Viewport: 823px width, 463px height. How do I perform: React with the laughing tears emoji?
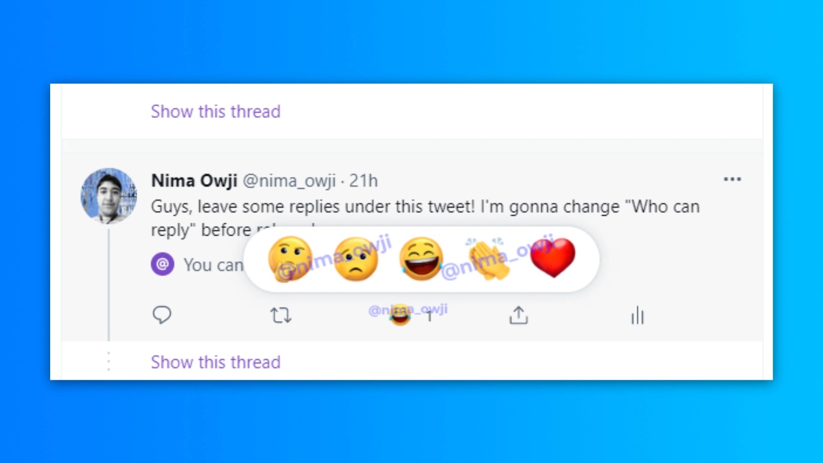[421, 259]
